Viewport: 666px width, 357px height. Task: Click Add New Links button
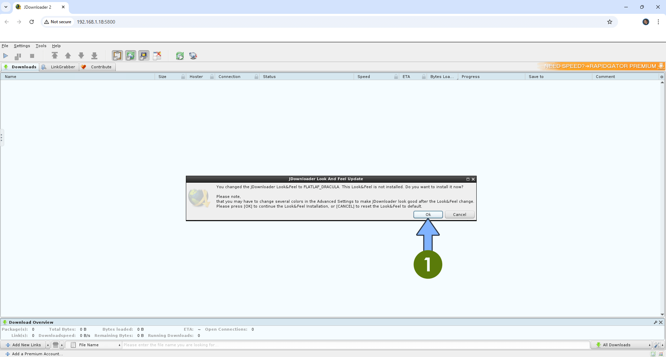tap(23, 345)
